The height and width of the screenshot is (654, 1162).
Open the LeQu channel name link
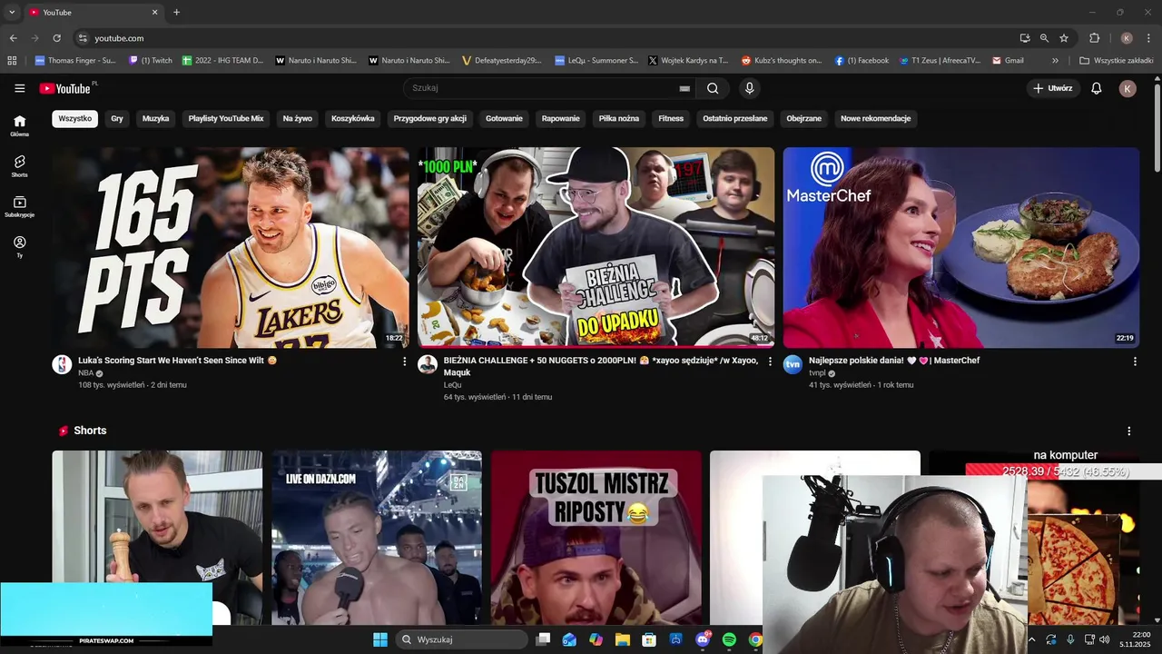452,385
